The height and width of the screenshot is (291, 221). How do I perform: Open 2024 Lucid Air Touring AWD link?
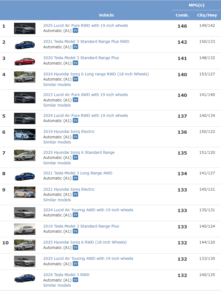[88, 210]
